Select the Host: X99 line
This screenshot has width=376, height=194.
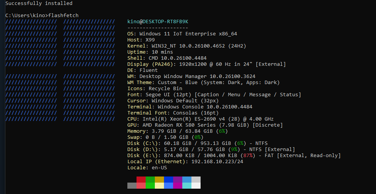[141, 40]
